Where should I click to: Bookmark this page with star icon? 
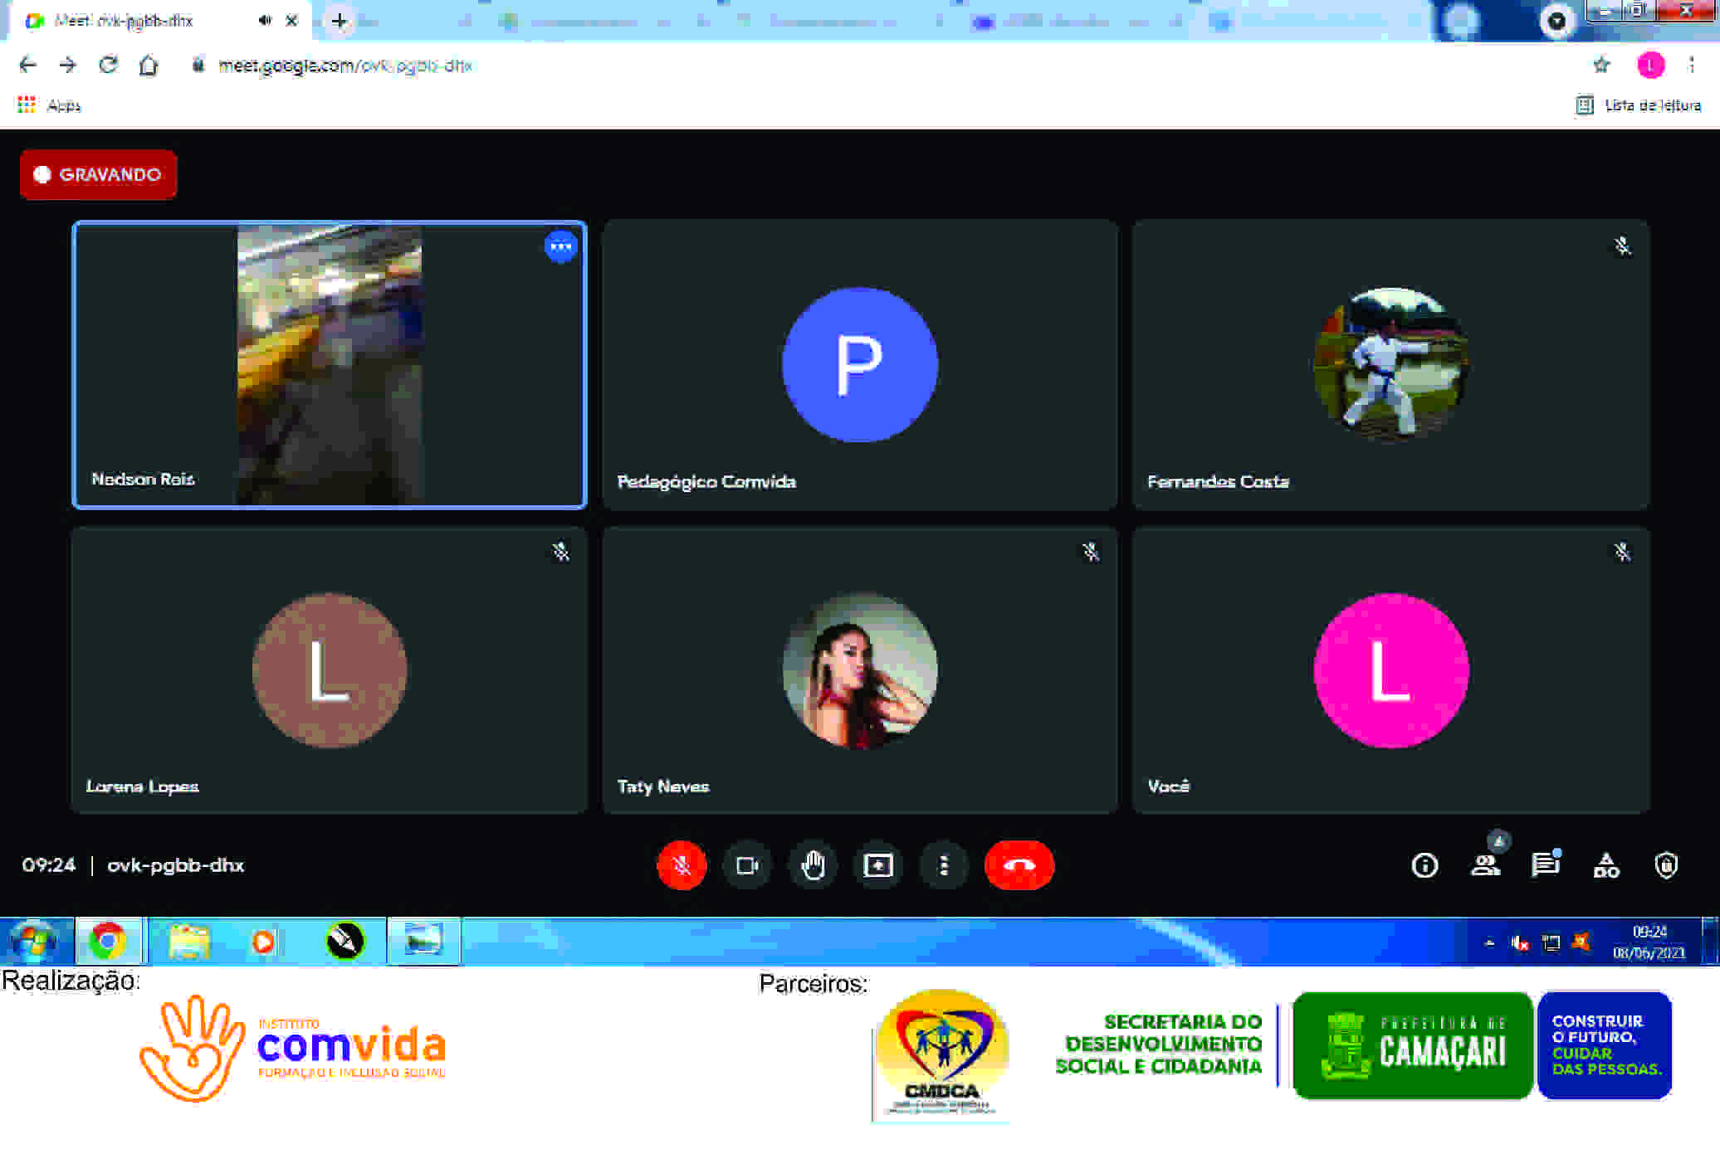(x=1601, y=65)
